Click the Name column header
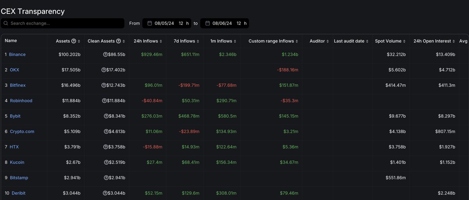469x200 pixels. [11, 41]
